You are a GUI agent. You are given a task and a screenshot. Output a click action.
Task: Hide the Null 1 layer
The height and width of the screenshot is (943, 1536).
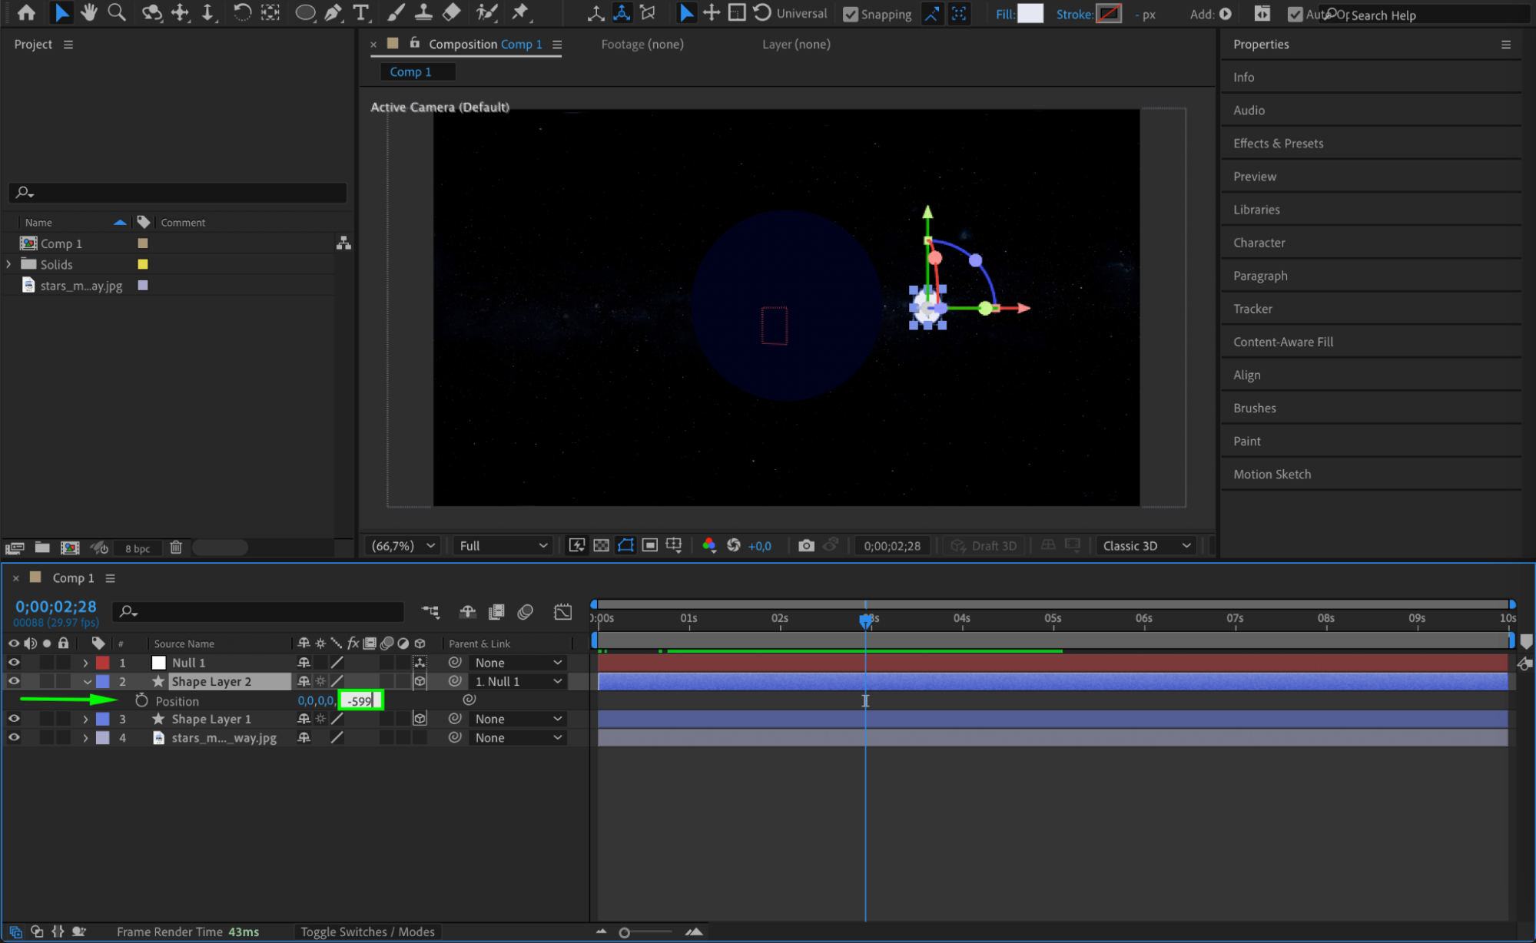[x=14, y=662]
